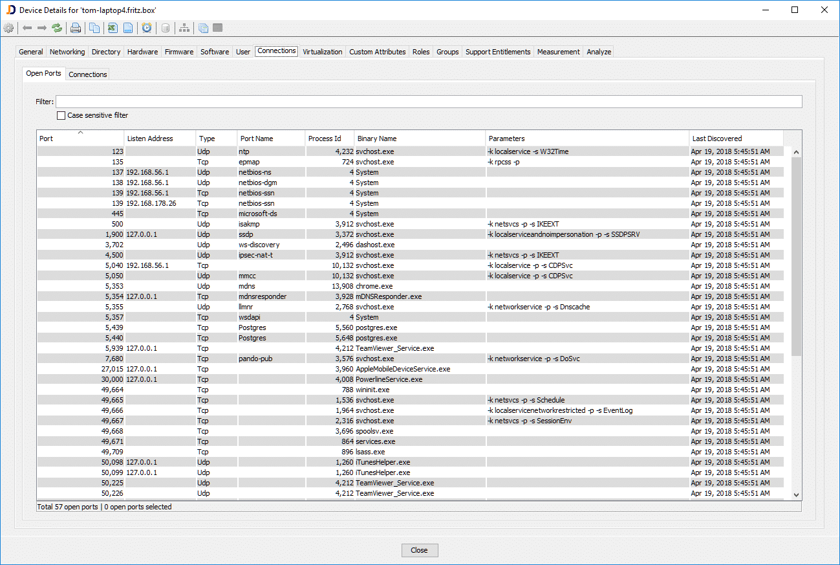Click the gear settings icon
This screenshot has height=565, width=840.
8,28
